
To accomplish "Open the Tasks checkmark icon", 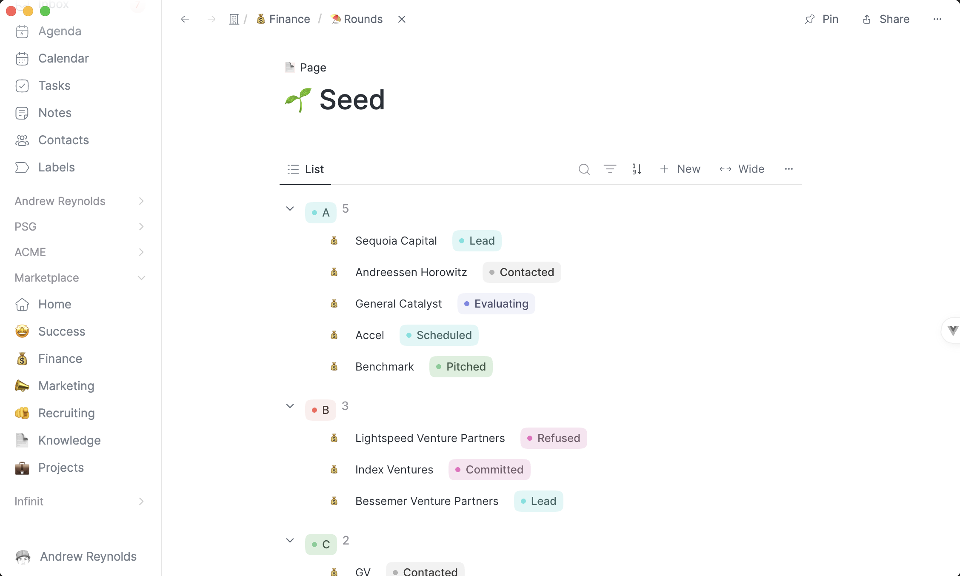I will click(22, 86).
